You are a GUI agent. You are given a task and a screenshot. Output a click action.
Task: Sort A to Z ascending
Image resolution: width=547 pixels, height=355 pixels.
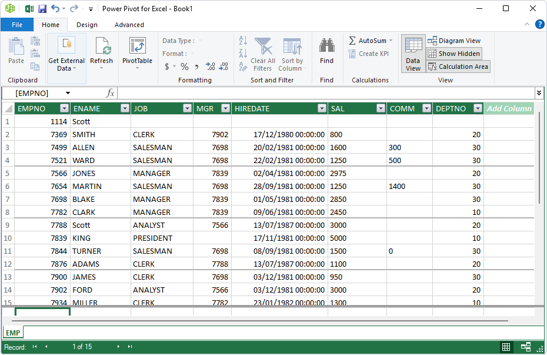pos(243,41)
